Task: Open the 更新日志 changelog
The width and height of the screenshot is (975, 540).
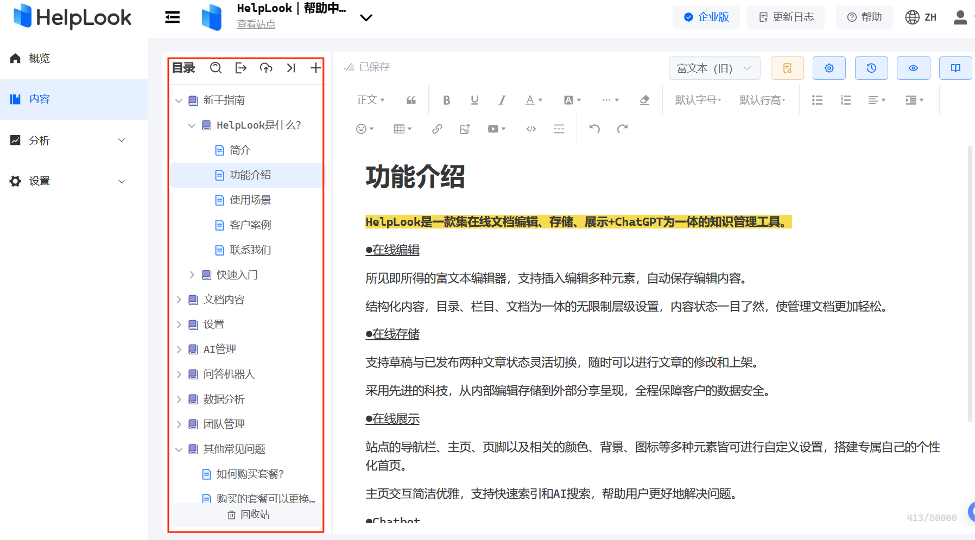Action: [x=786, y=17]
